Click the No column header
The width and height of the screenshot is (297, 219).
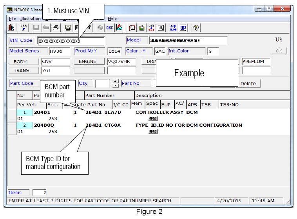point(24,95)
